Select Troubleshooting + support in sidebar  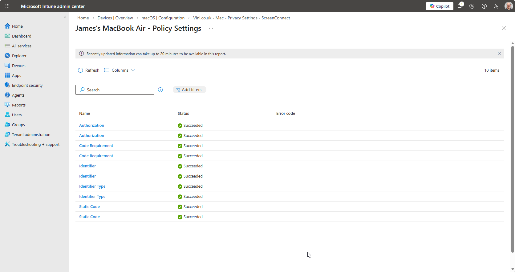coord(35,144)
